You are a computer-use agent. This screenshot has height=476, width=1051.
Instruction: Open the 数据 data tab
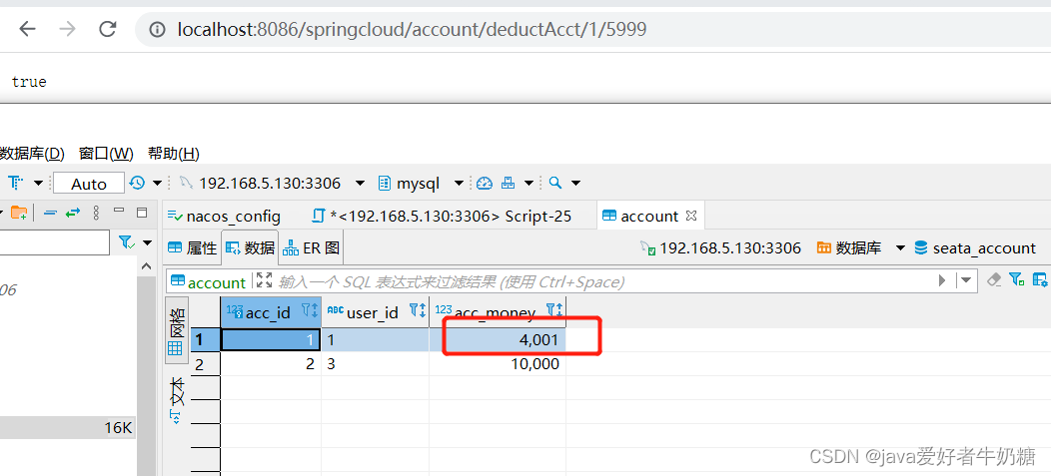251,248
